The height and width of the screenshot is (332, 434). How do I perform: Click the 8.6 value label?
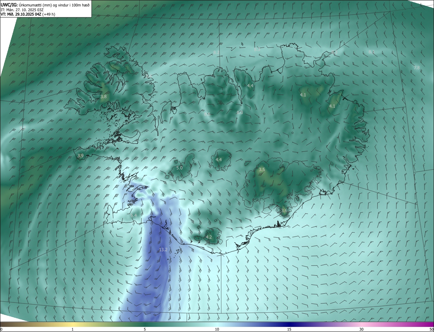coord(207,114)
